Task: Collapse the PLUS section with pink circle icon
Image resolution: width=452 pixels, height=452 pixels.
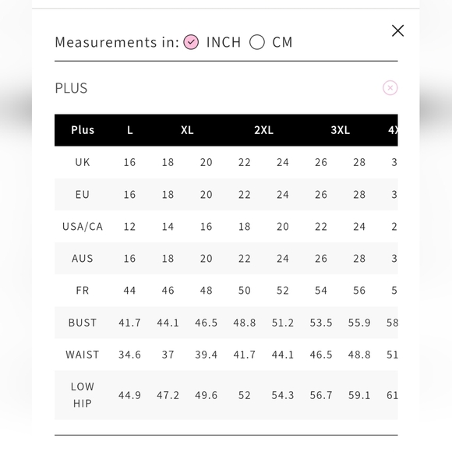Action: pos(390,87)
